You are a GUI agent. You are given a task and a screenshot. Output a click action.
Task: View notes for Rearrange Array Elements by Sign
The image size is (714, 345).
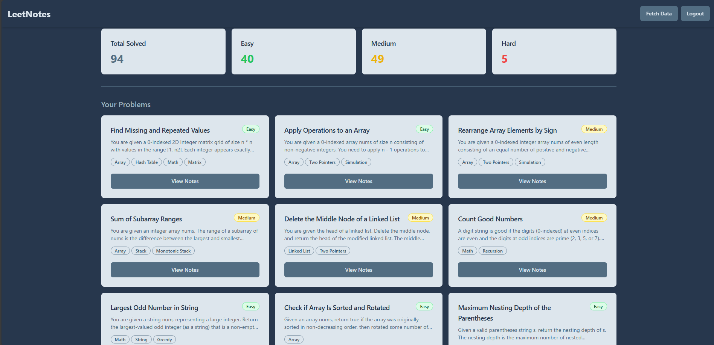click(x=532, y=181)
